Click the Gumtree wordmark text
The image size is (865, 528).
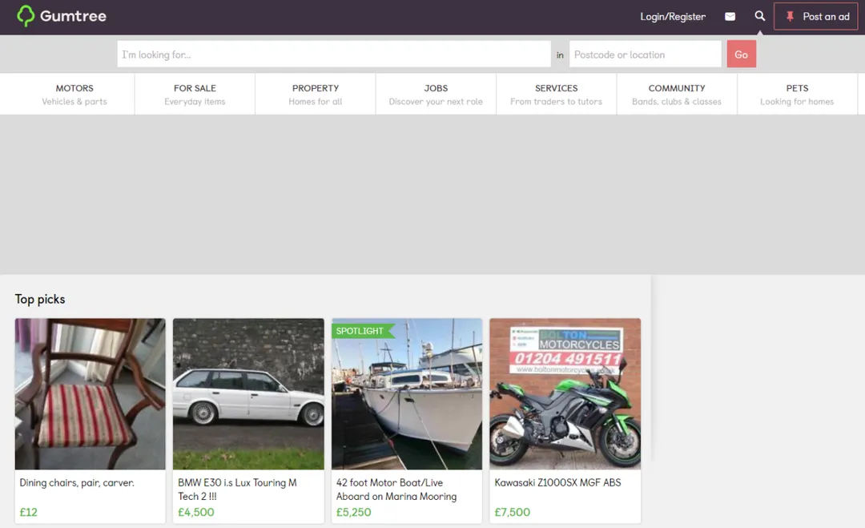pyautogui.click(x=73, y=16)
